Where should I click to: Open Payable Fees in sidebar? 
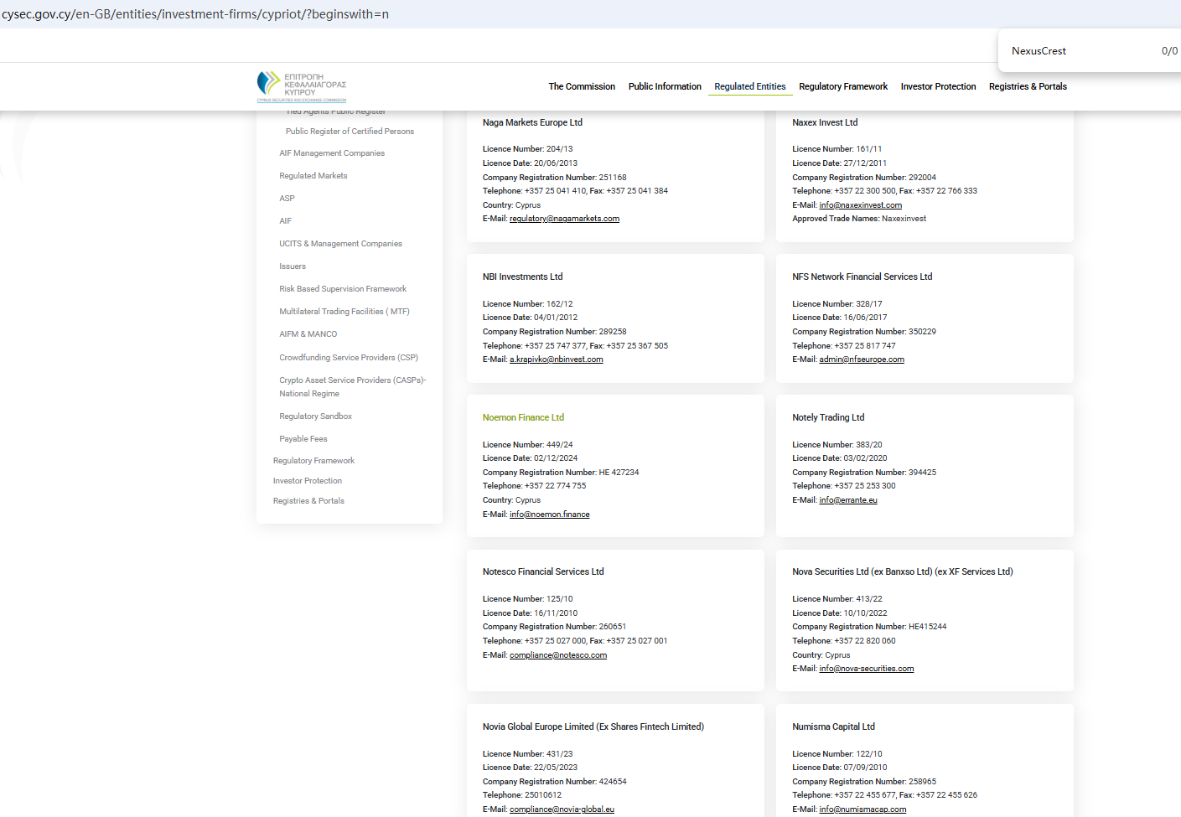point(303,439)
